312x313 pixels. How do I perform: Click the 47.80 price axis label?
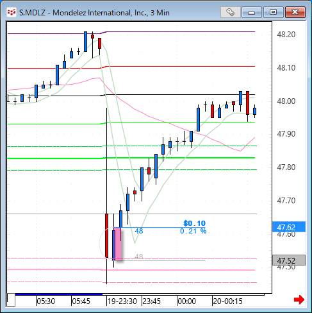(x=286, y=167)
